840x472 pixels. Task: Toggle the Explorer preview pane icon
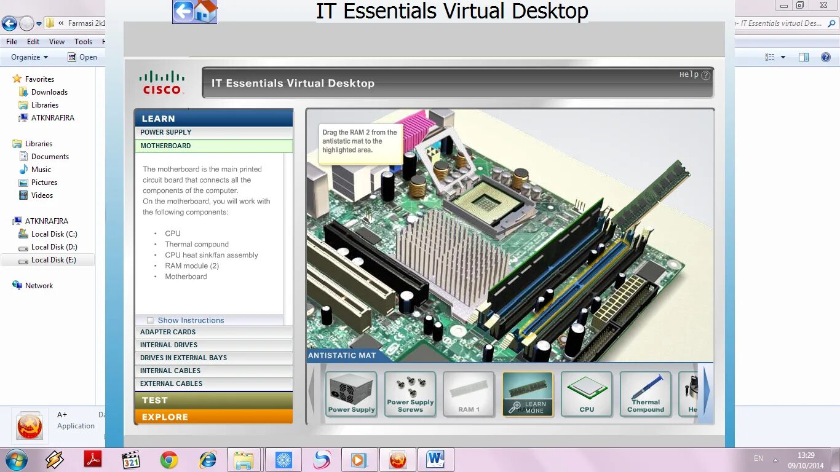804,57
